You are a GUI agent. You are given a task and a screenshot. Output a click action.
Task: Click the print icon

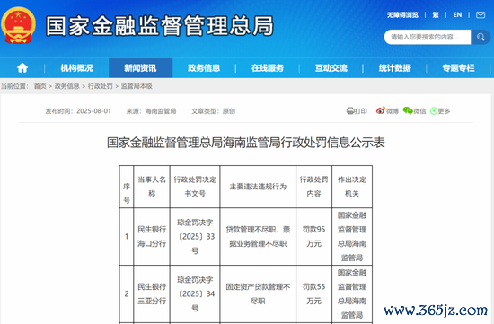coord(350,110)
